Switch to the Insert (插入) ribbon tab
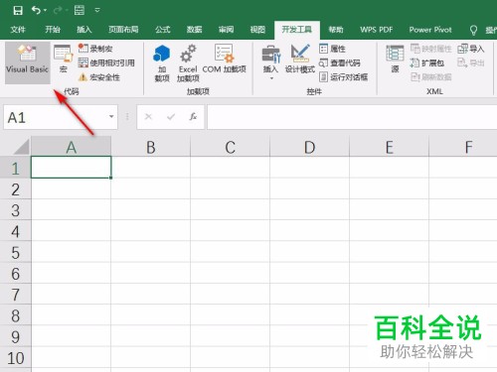This screenshot has width=497, height=372. (x=84, y=30)
